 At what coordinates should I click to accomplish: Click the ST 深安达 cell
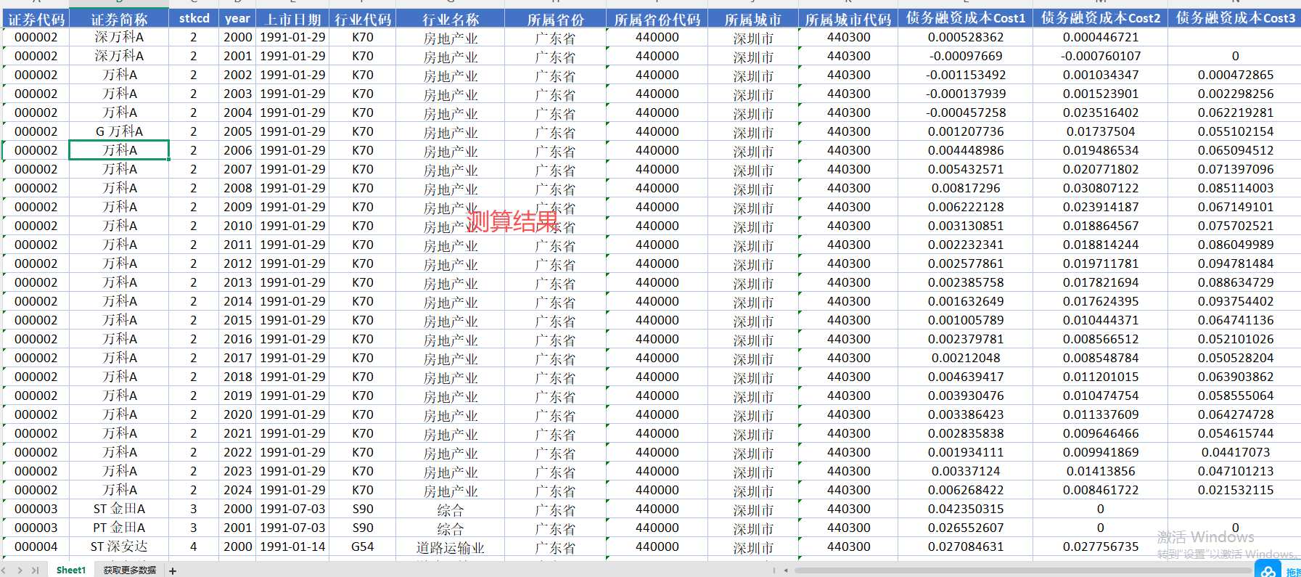(x=119, y=547)
